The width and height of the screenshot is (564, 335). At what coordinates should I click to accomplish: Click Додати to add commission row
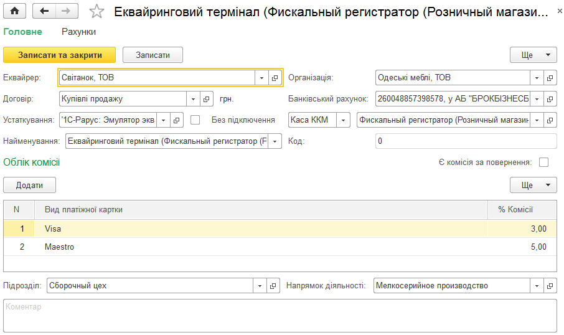tap(29, 185)
